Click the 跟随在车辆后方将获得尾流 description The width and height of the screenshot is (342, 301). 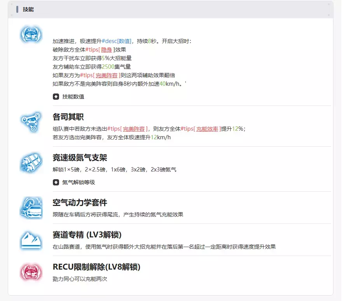pyautogui.click(x=118, y=215)
